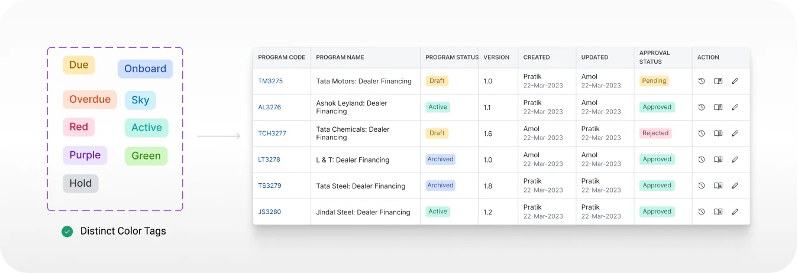798x273 pixels.
Task: Click the Pending approval status tag
Action: click(654, 81)
